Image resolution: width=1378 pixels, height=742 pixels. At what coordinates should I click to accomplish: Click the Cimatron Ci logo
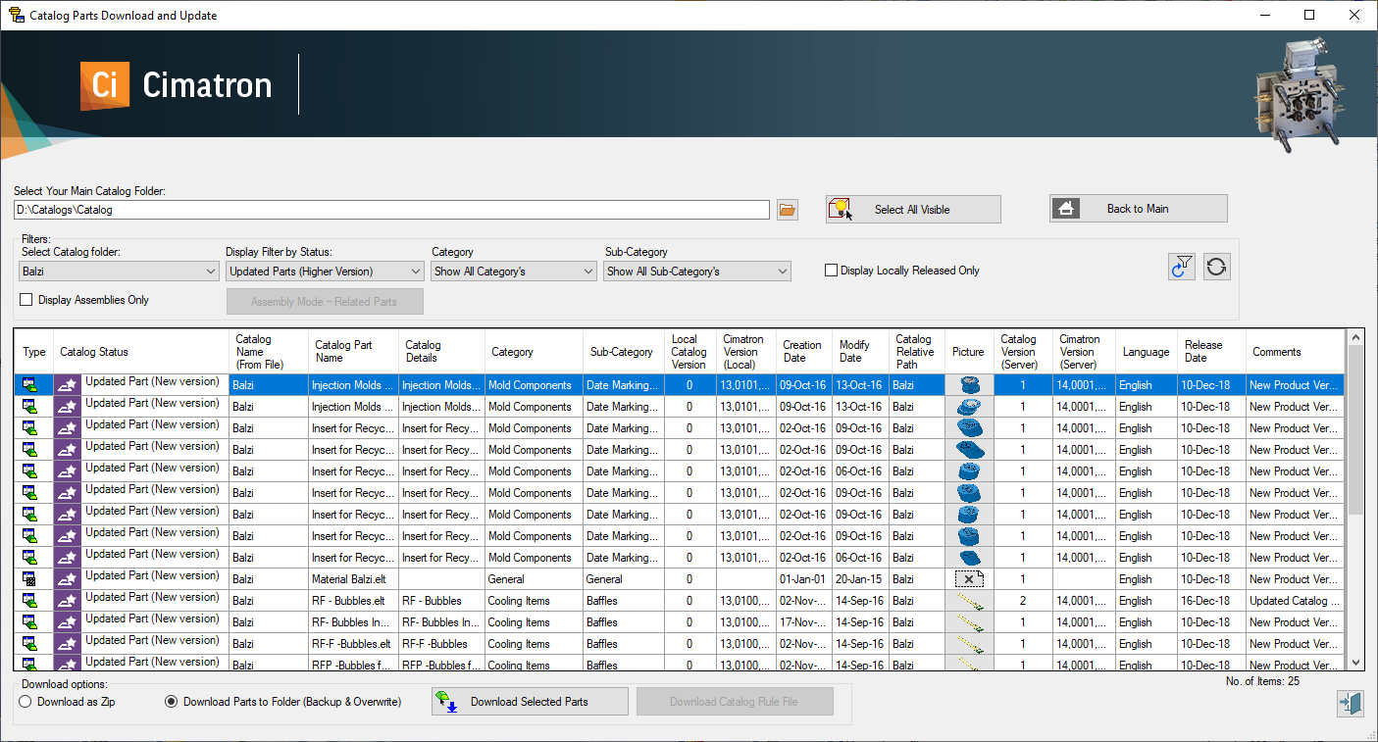105,85
